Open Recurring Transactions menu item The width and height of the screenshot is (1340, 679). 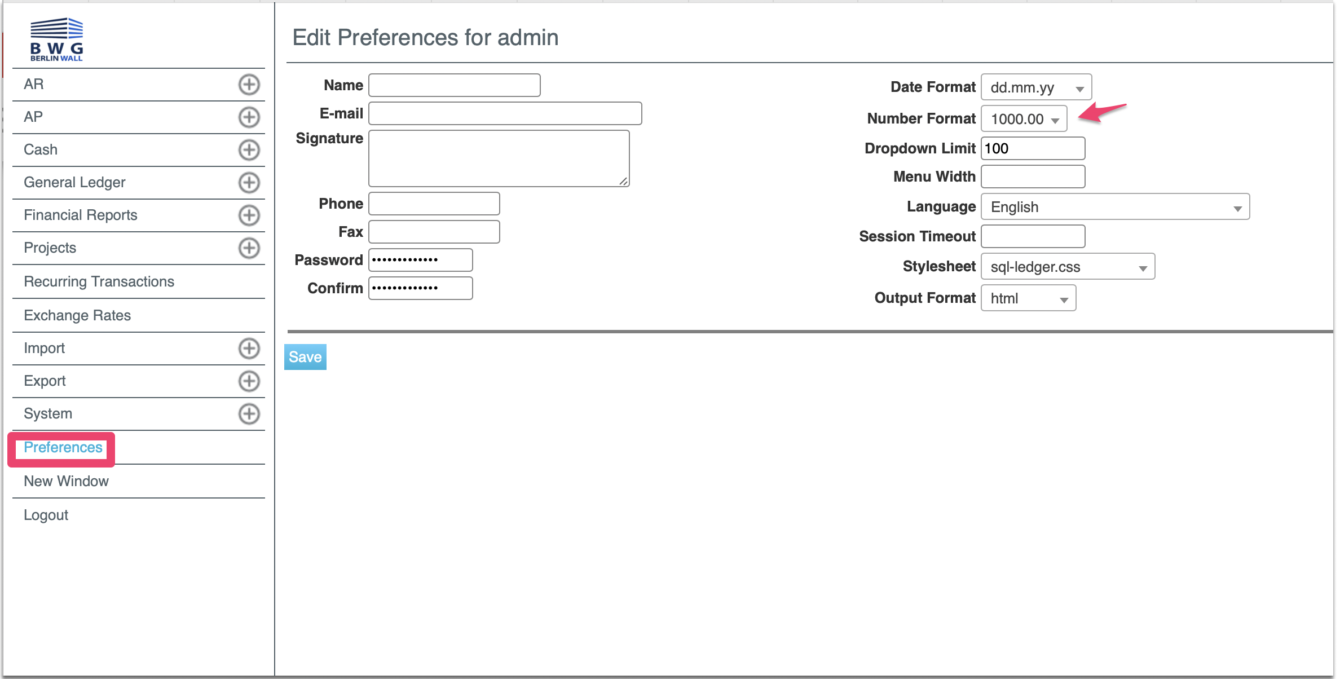[99, 281]
